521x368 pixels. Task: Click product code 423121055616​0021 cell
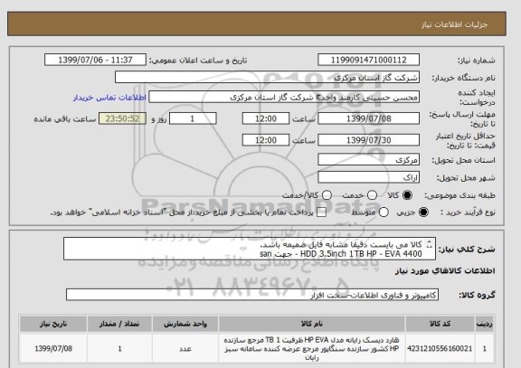click(440, 349)
